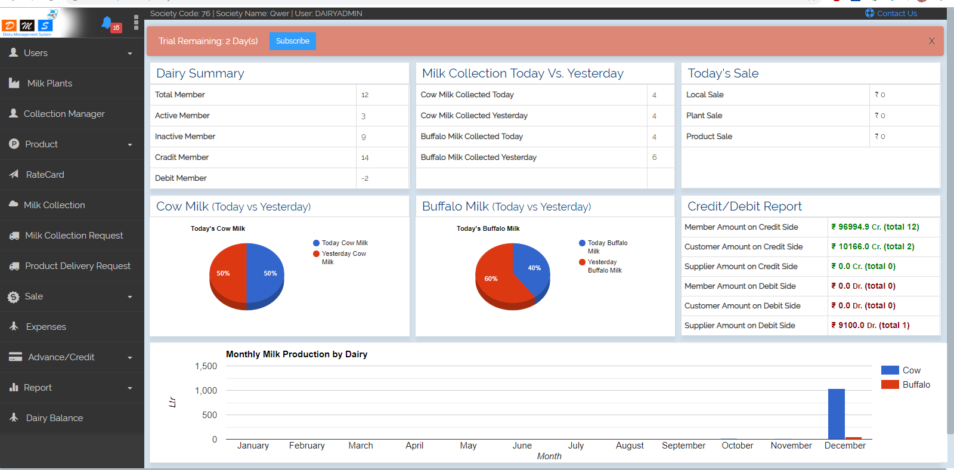Open the Contact Us link
The image size is (954, 470).
(x=896, y=13)
